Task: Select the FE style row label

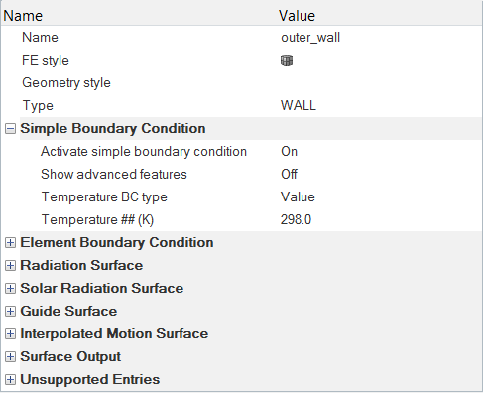Action: click(x=46, y=61)
